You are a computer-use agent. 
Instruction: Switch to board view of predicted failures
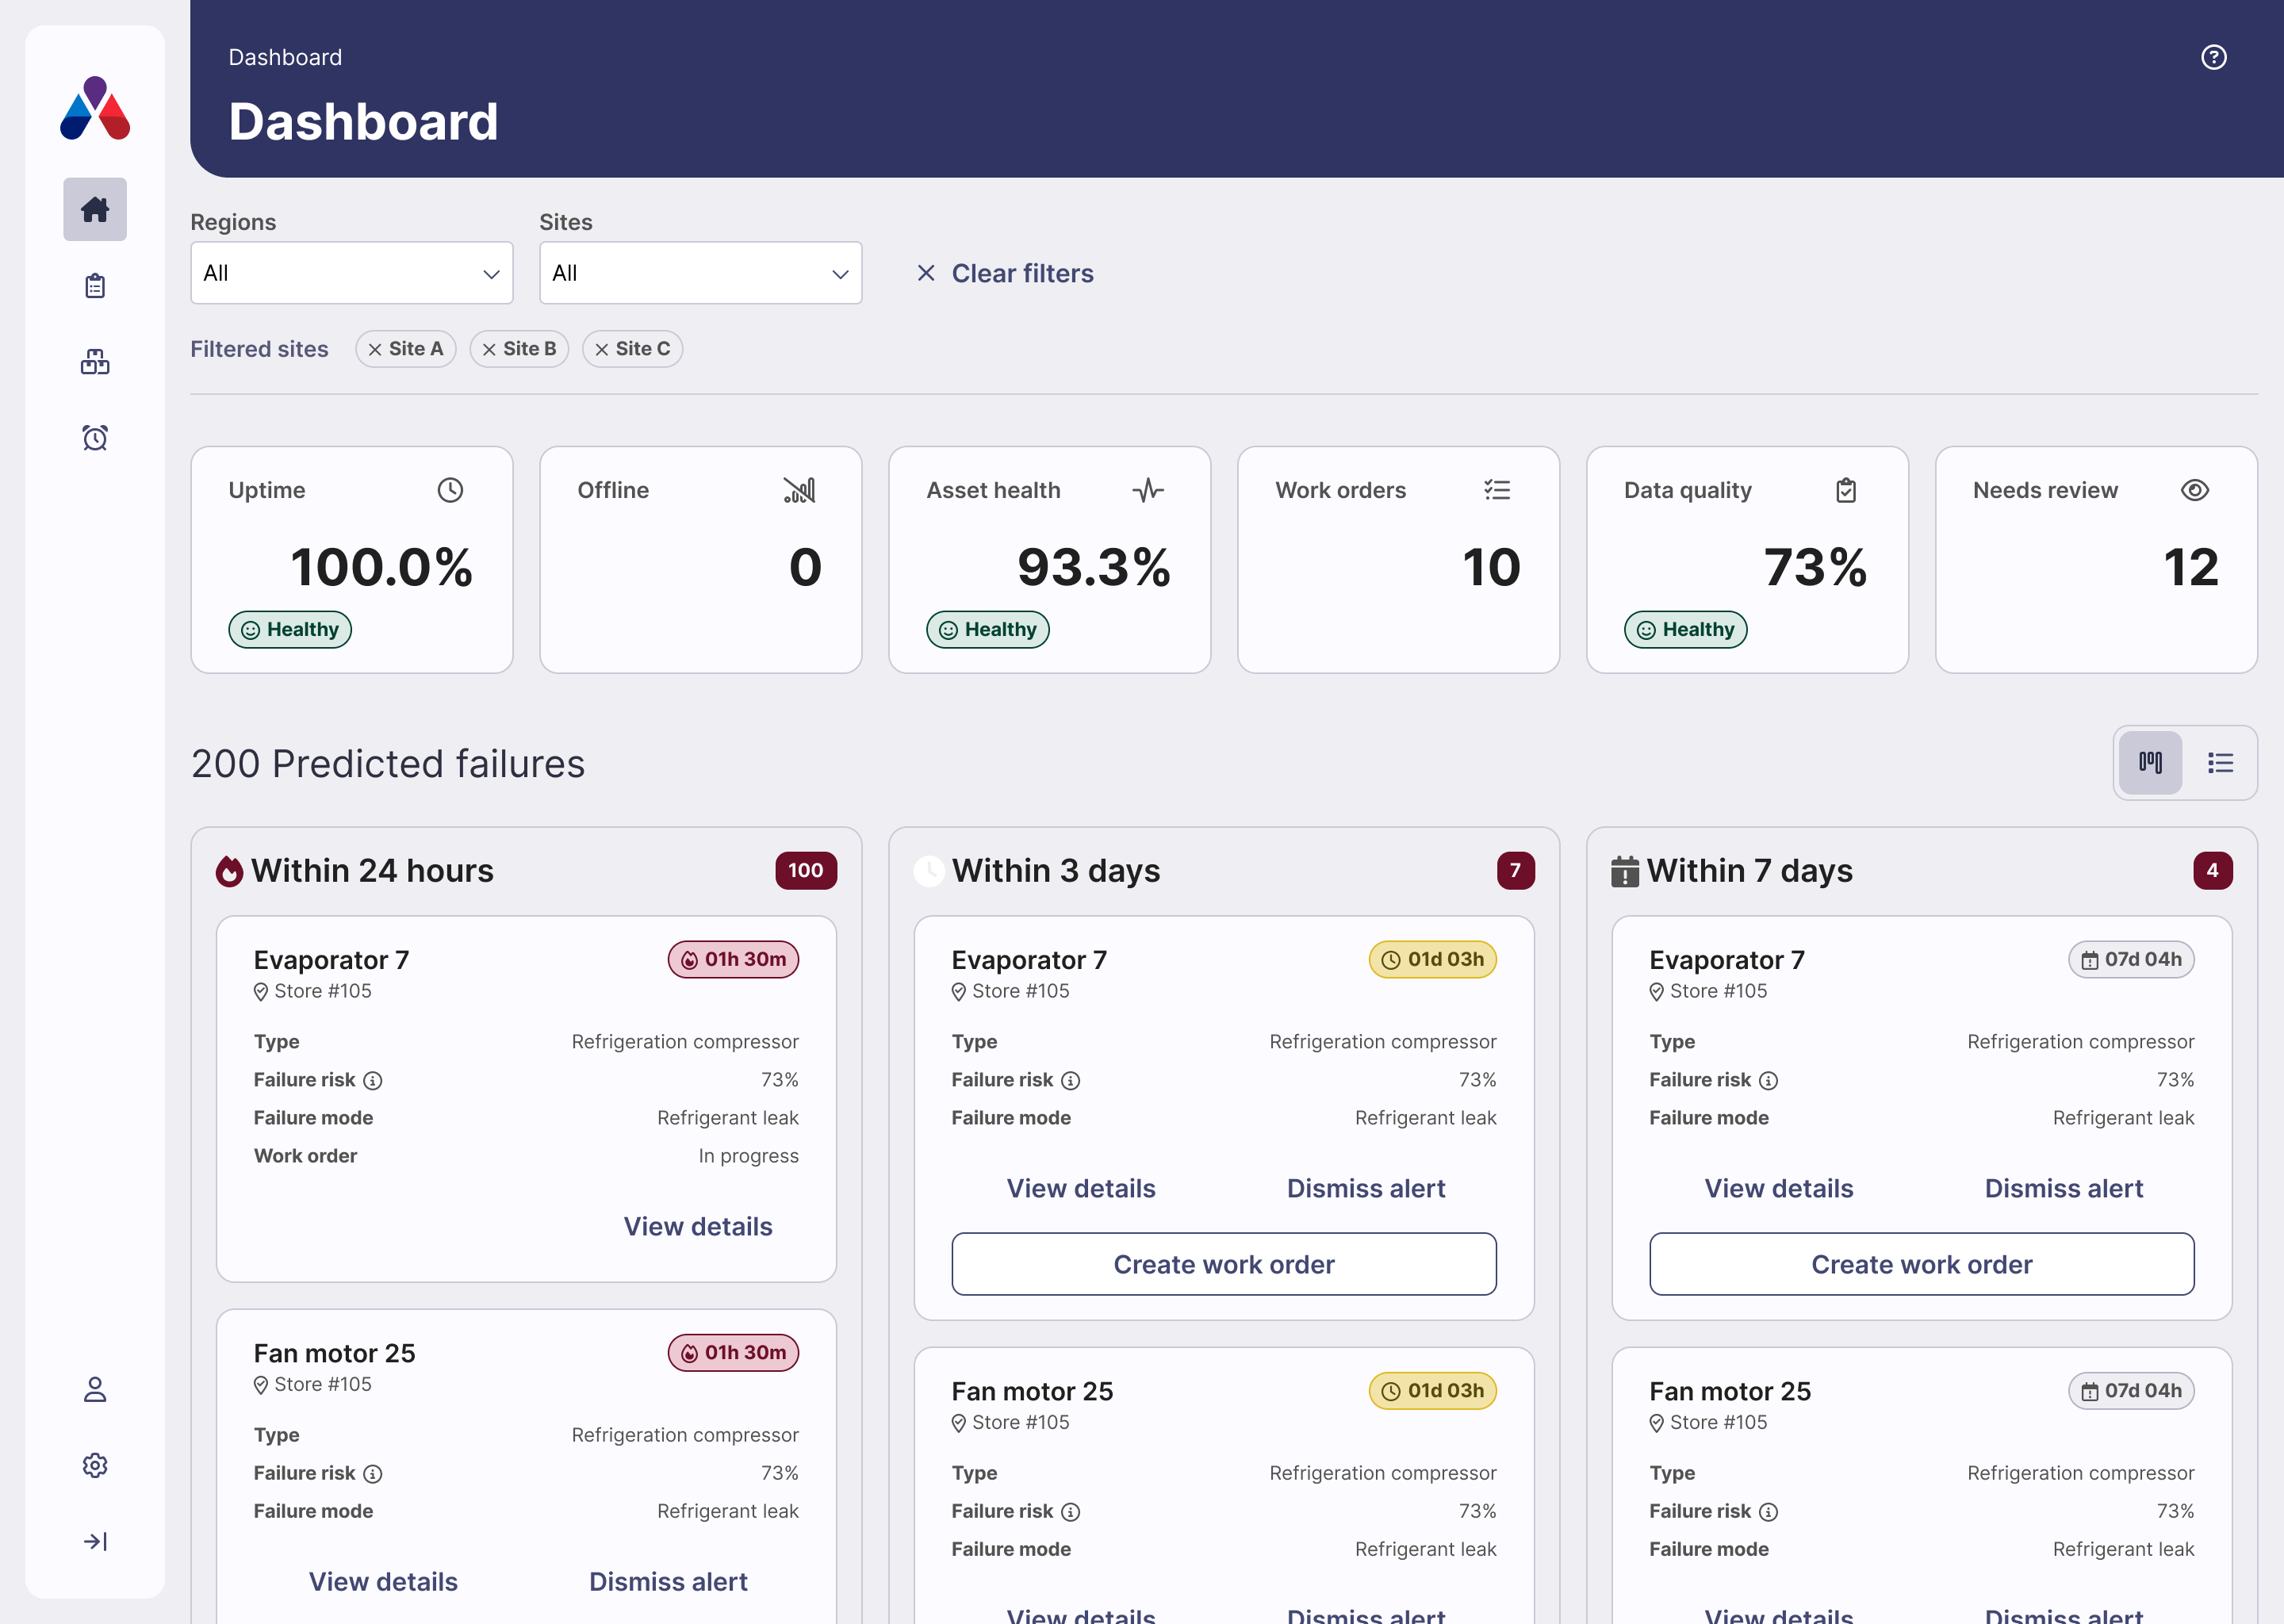(2150, 763)
